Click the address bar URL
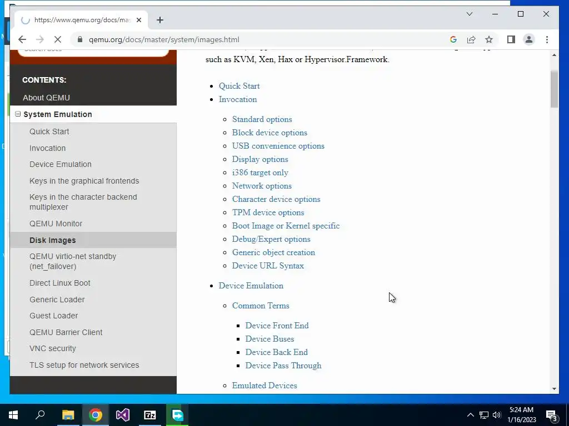 (164, 39)
